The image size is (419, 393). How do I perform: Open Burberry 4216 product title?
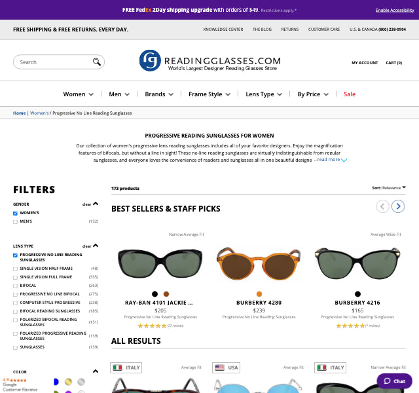(357, 303)
